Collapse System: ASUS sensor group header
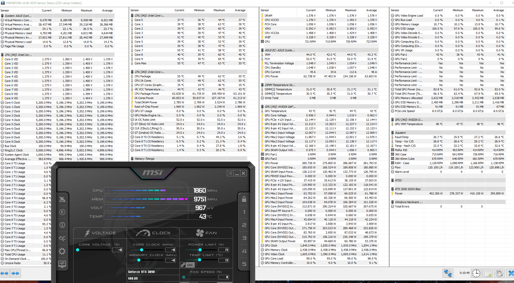Image resolution: width=514 pixels, height=283 pixels. (x=57, y=16)
